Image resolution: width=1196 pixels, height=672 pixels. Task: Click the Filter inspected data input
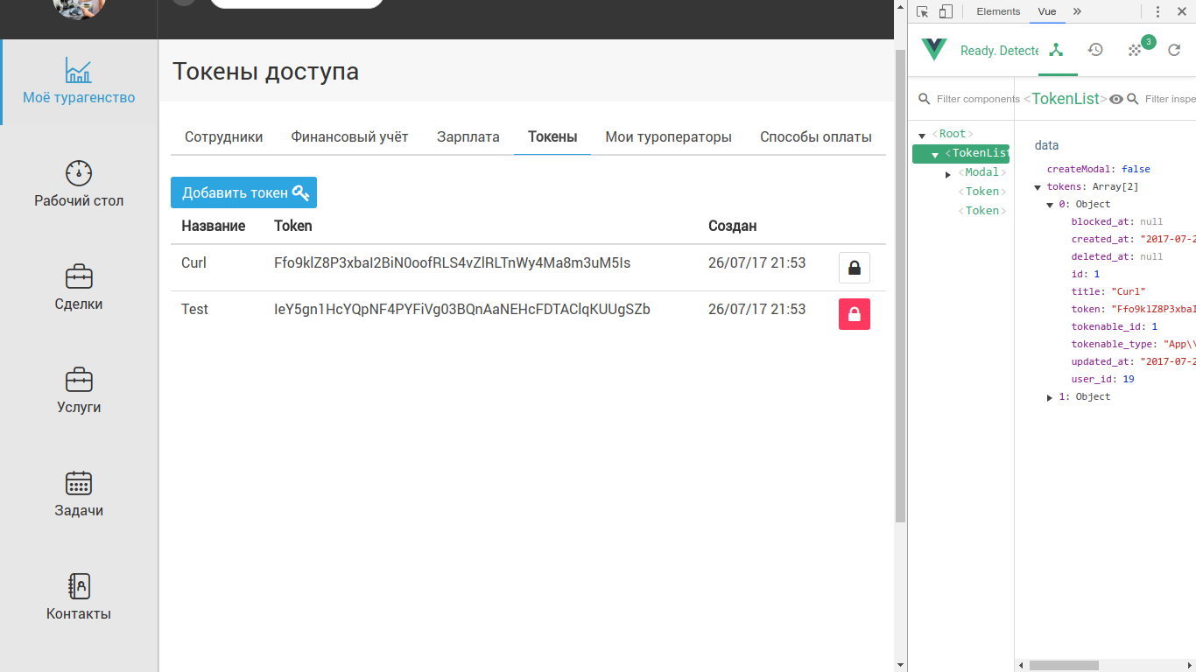(1170, 99)
